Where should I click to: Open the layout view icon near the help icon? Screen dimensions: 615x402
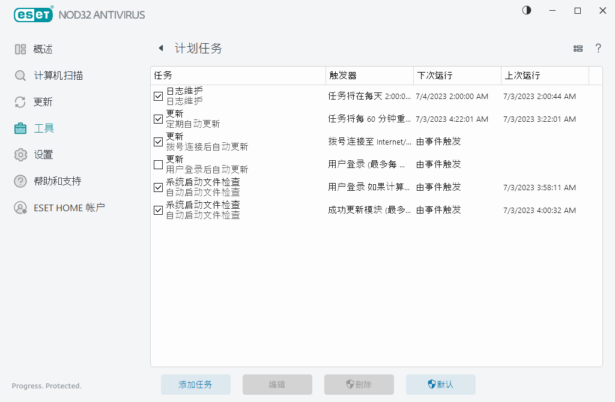pos(578,49)
